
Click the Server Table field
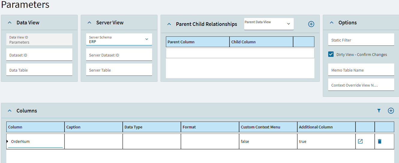119,70
